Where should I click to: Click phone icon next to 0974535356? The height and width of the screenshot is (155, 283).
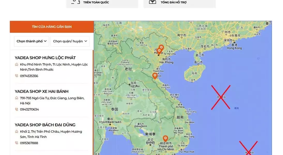click(x=17, y=76)
